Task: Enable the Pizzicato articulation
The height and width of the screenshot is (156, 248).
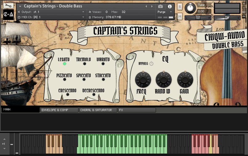Action: [x=64, y=79]
